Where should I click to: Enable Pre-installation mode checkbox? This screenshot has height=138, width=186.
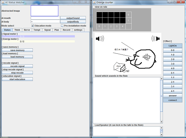[x=62, y=26]
